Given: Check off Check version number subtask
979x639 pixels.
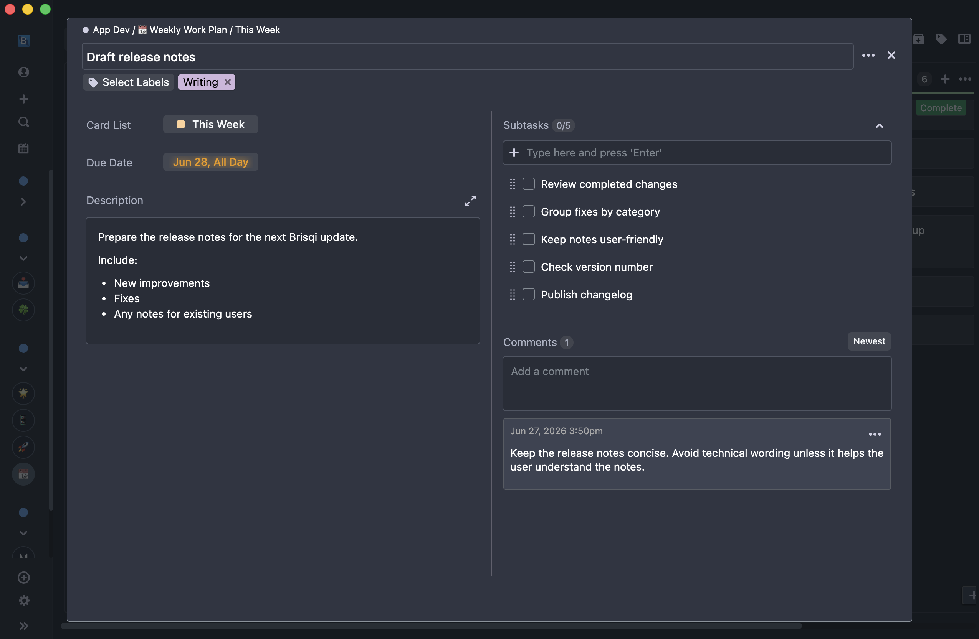Looking at the screenshot, I should (529, 267).
